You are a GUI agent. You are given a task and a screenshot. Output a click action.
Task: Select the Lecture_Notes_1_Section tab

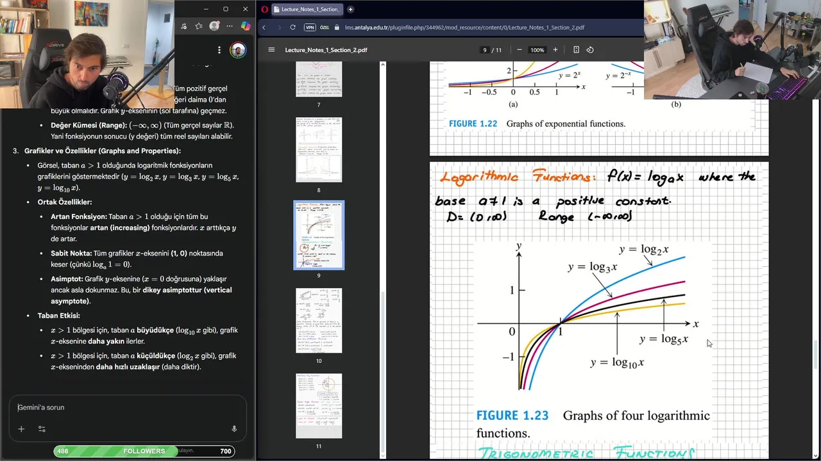point(309,10)
